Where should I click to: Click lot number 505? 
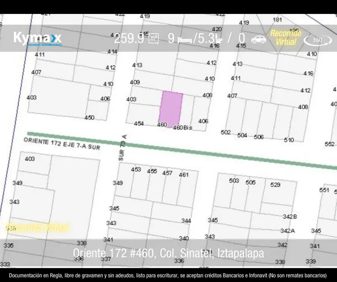point(250,182)
